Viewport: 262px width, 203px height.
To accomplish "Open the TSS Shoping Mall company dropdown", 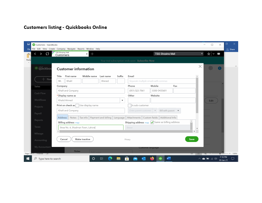I will (178, 54).
